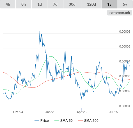Select the 4h time range tab
Viewport: 133px width, 128px height.
tap(8, 4)
